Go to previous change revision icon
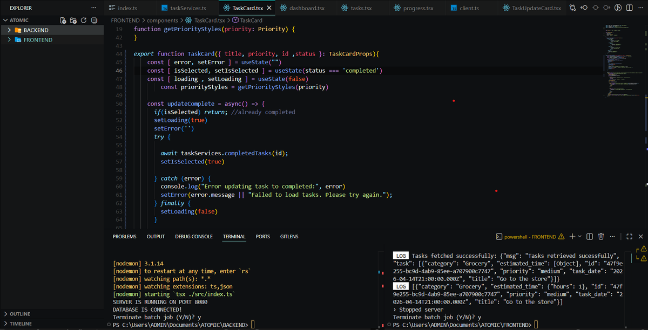This screenshot has width=648, height=330. tap(584, 8)
